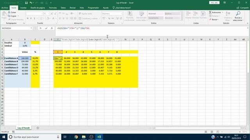Click the Cortar scissors button
The height and width of the screenshot is (140, 250).
point(12,12)
